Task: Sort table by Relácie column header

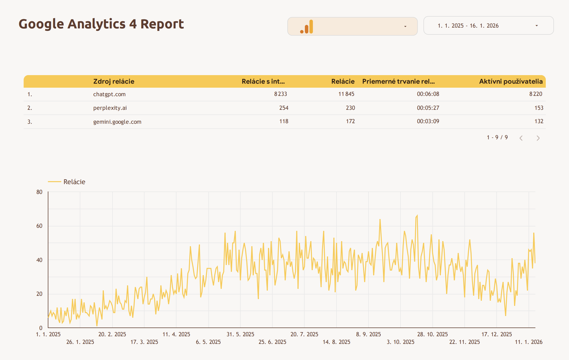Action: pyautogui.click(x=343, y=81)
